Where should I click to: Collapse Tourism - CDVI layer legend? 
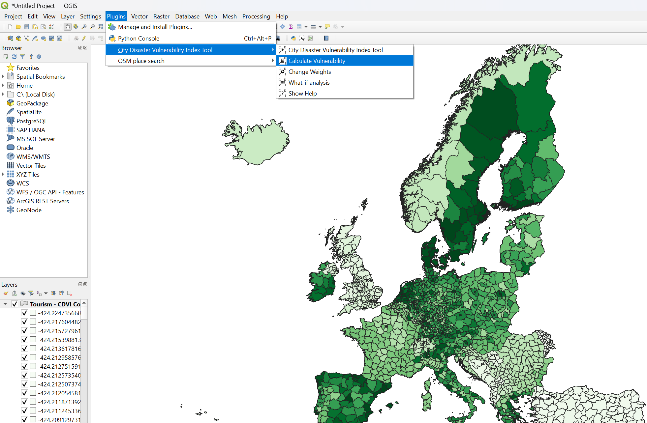pyautogui.click(x=5, y=304)
